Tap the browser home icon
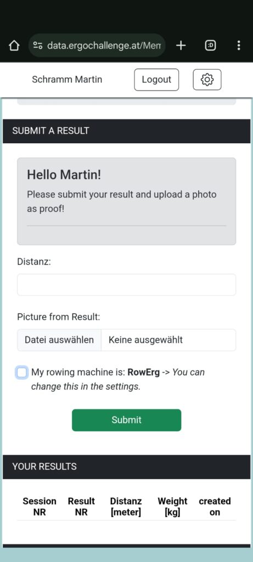This screenshot has width=253, height=562. tap(14, 46)
